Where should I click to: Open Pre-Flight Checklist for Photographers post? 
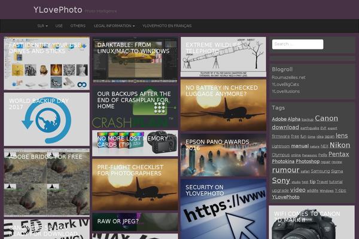[x=135, y=185]
